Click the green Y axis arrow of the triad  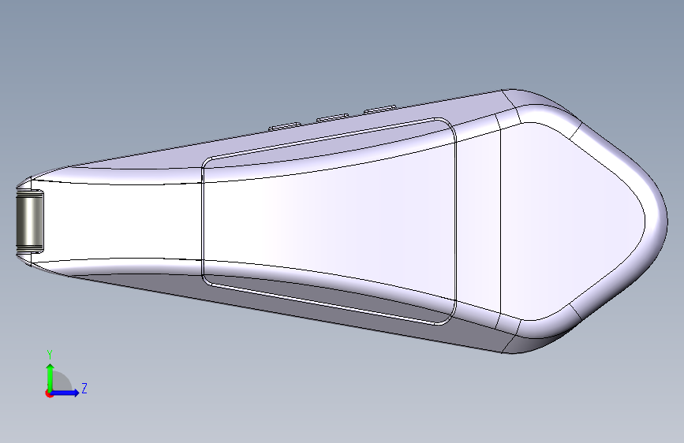pos(50,377)
